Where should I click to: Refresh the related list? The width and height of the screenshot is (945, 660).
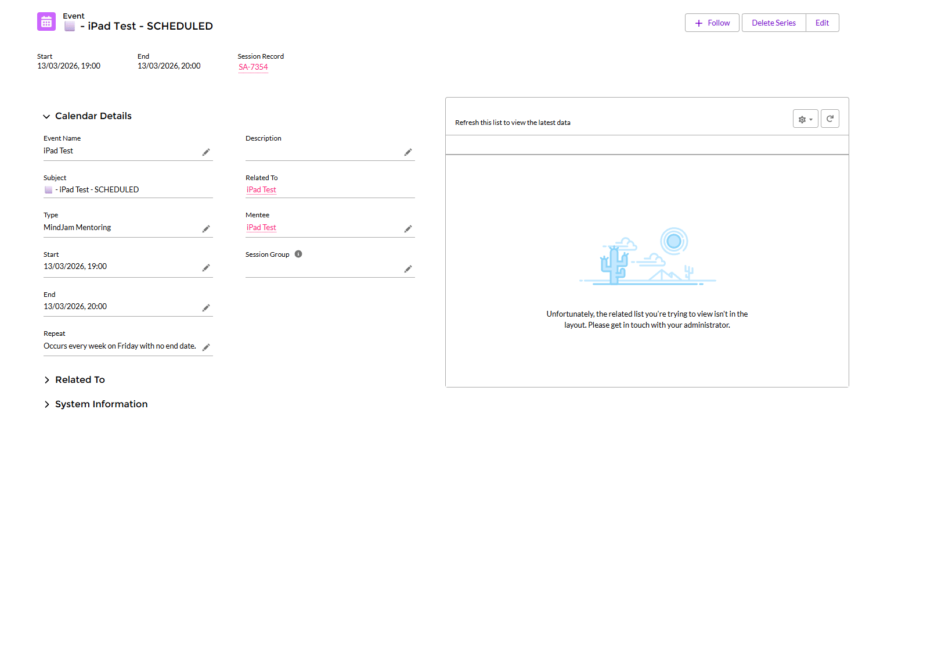coord(829,119)
